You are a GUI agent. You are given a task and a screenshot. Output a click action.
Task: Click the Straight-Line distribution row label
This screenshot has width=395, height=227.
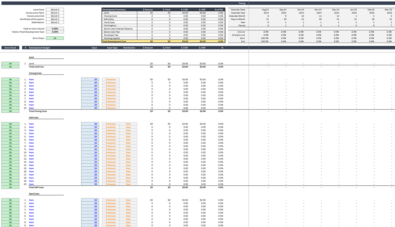[239, 35]
